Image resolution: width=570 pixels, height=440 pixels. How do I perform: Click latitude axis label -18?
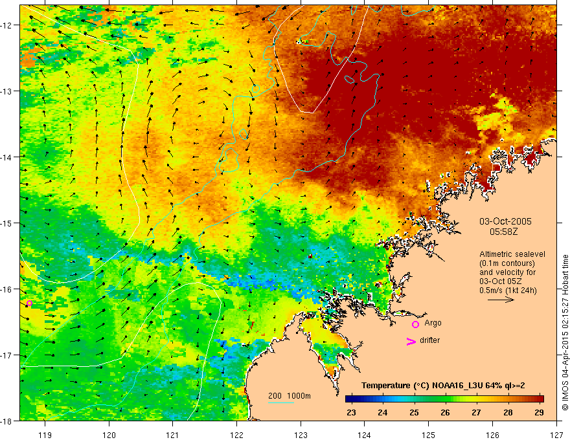(7, 421)
